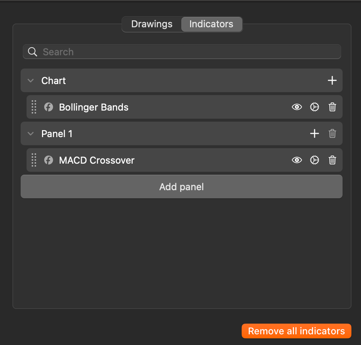
Task: Click the Bollinger Bands source icon
Action: pyautogui.click(x=49, y=107)
